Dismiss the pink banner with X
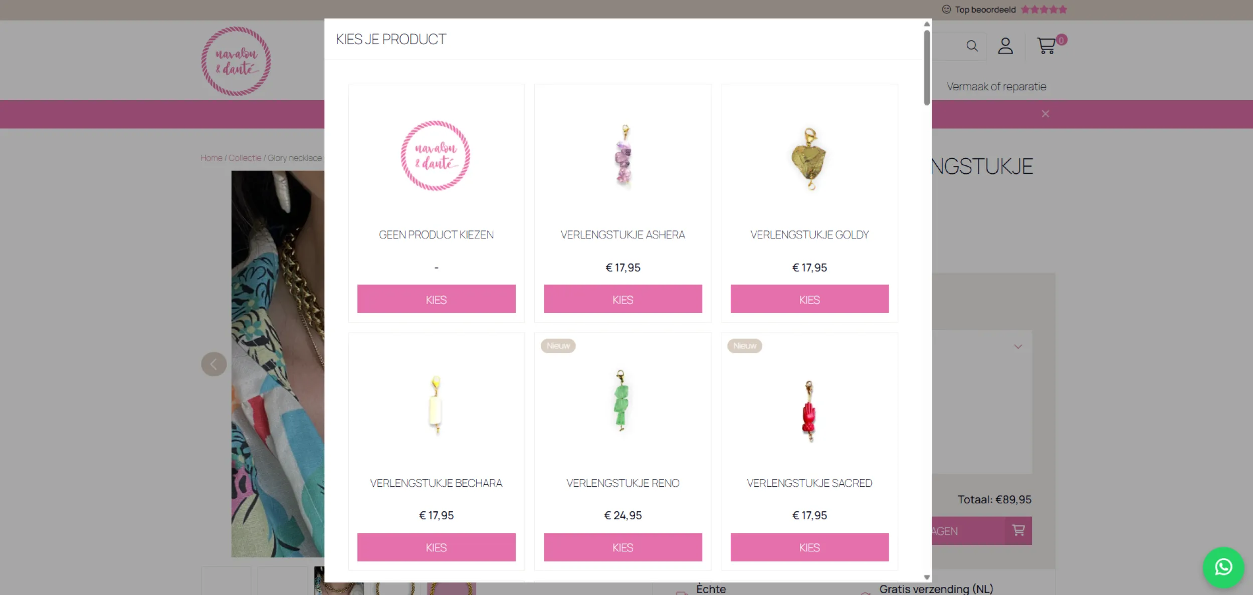The height and width of the screenshot is (595, 1253). point(1045,114)
